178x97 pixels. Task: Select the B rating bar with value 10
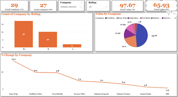[48, 40]
